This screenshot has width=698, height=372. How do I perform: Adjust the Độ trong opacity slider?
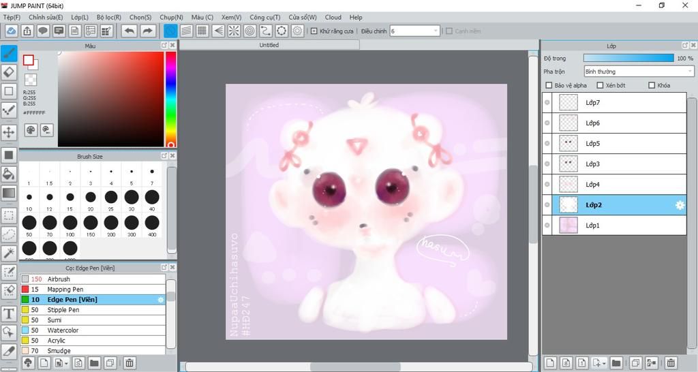(x=628, y=59)
